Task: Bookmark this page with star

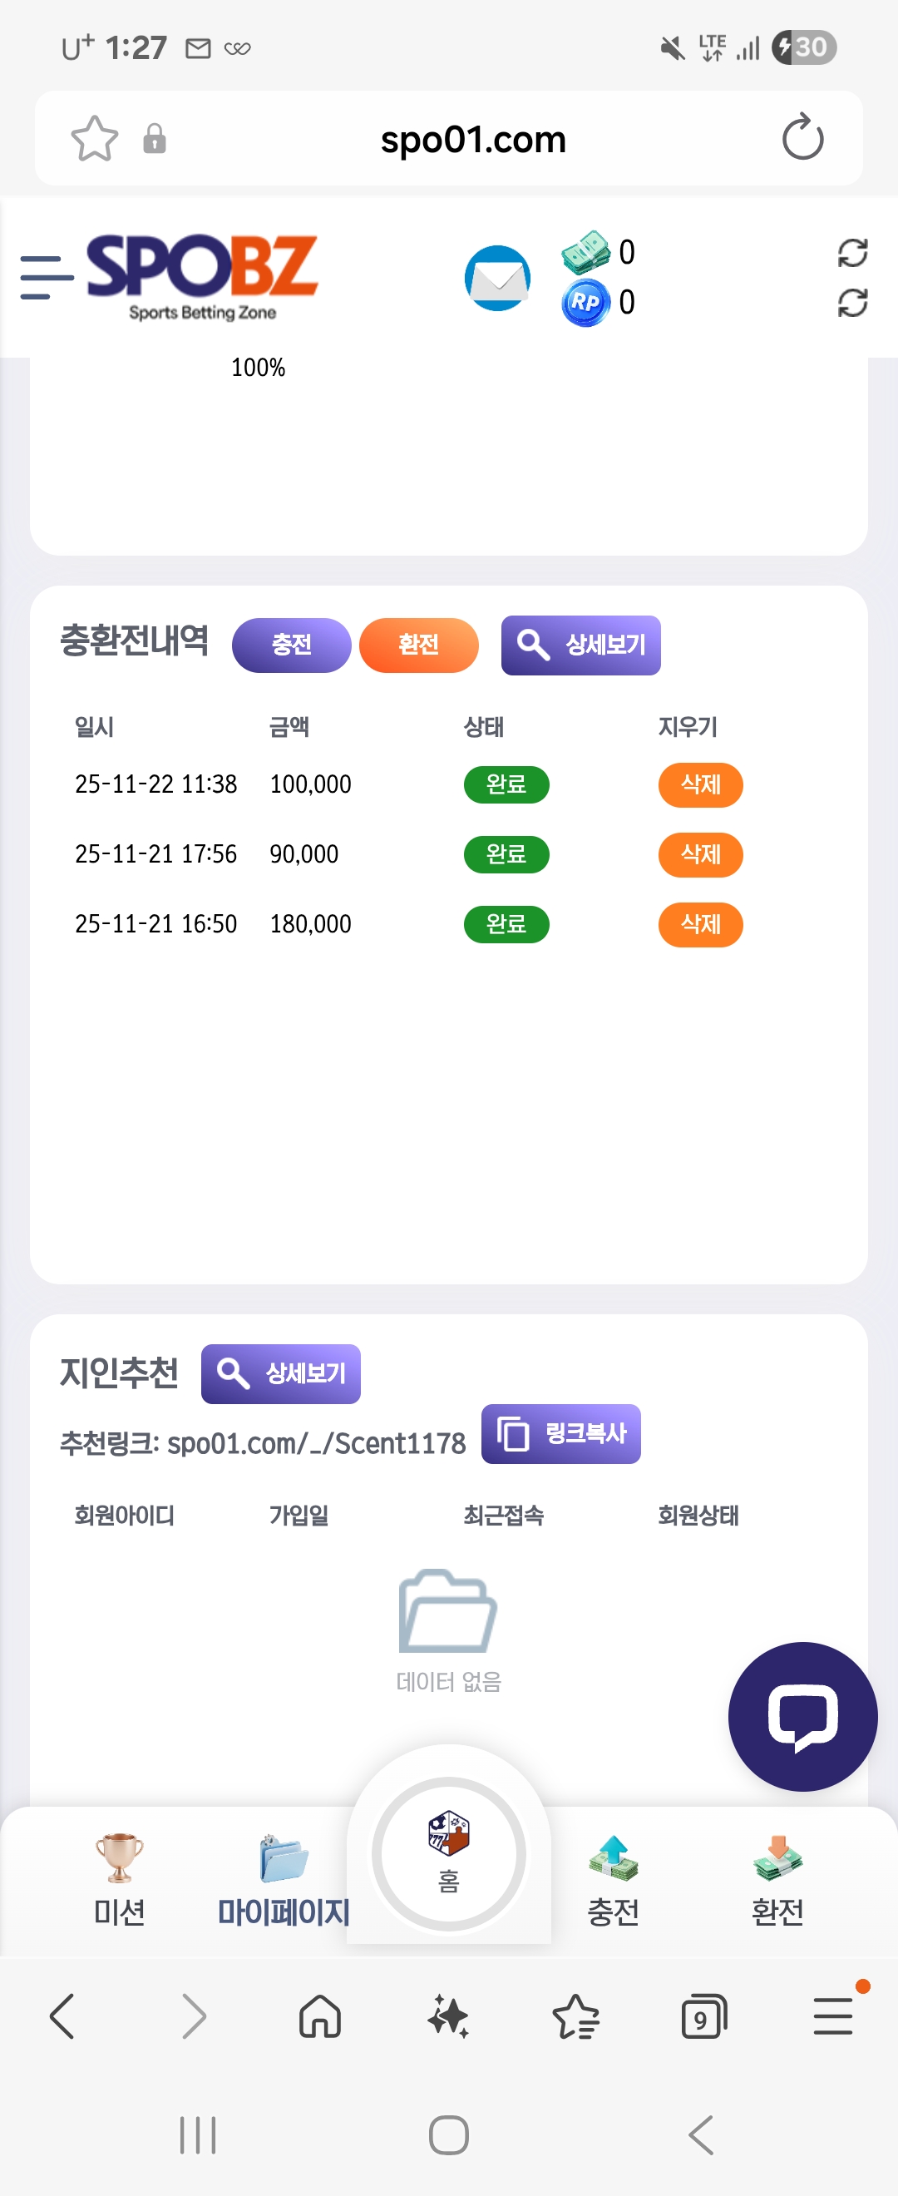Action: click(x=94, y=138)
